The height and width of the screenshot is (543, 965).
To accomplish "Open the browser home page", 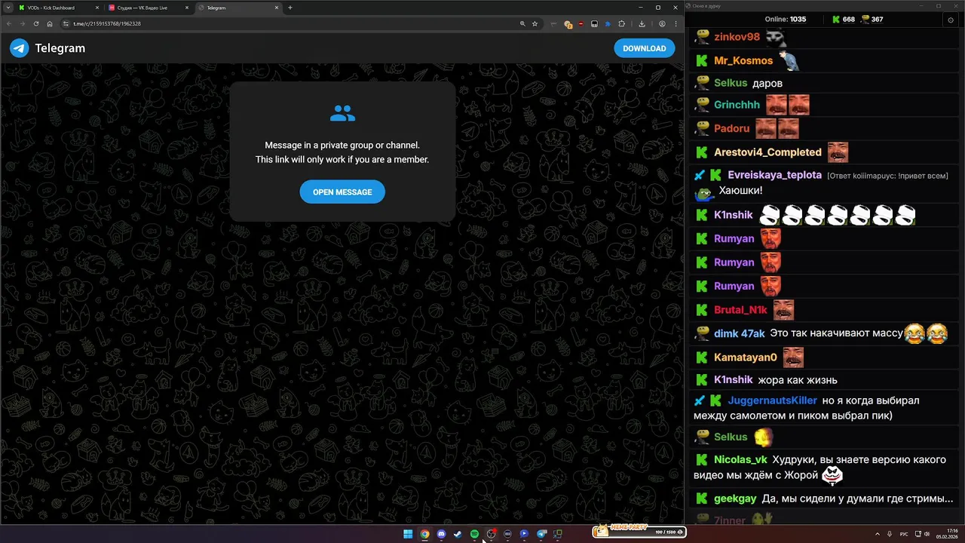I will pos(50,23).
